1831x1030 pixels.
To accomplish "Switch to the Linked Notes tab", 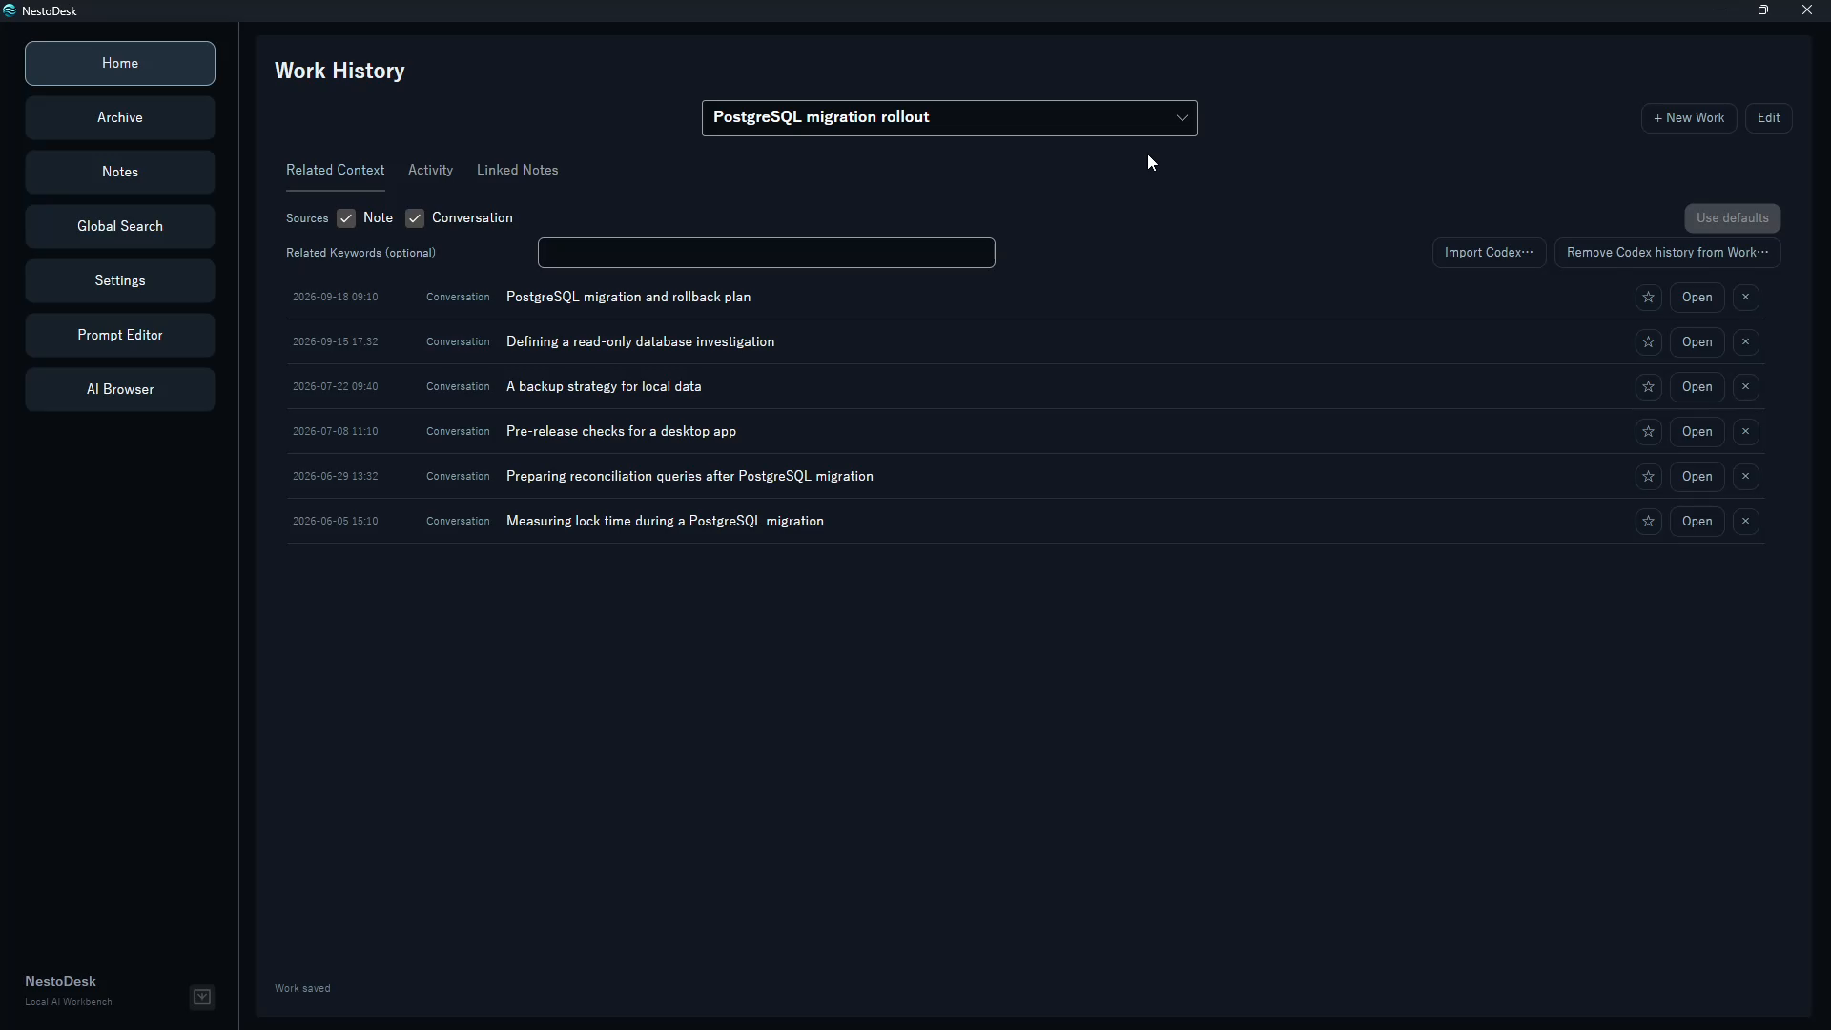I will click(x=517, y=170).
